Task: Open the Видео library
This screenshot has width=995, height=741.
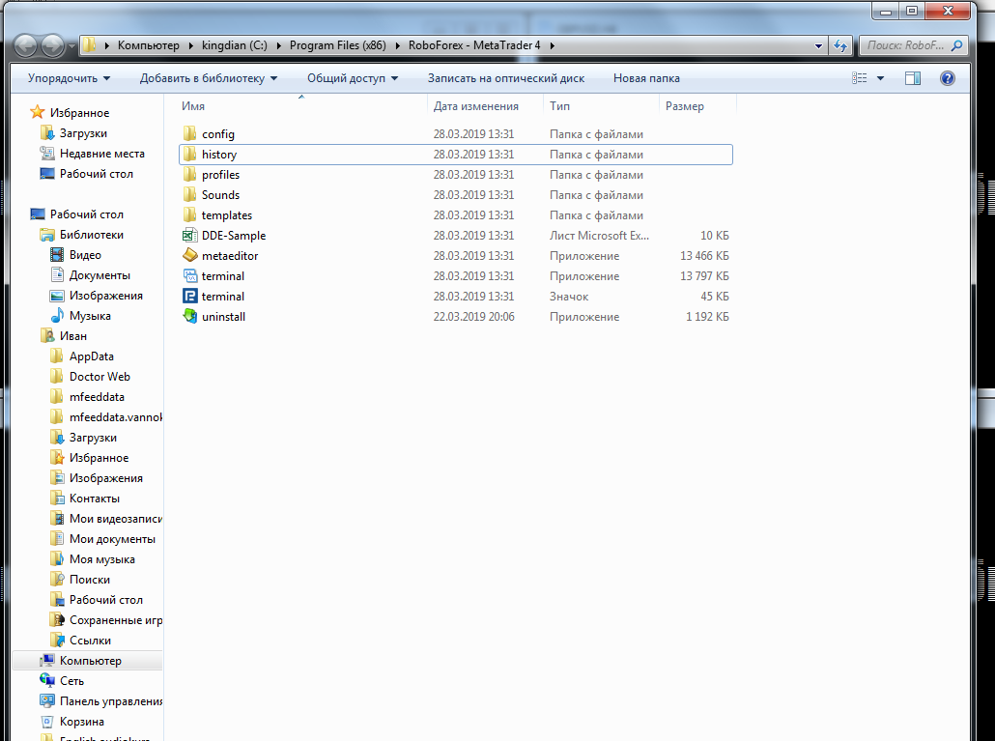Action: click(85, 255)
